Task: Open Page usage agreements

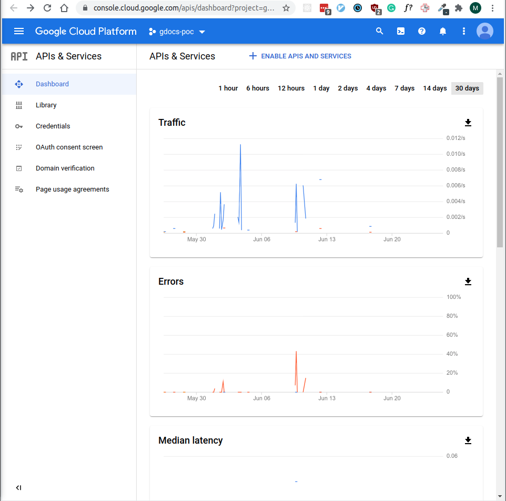Action: 69,189
